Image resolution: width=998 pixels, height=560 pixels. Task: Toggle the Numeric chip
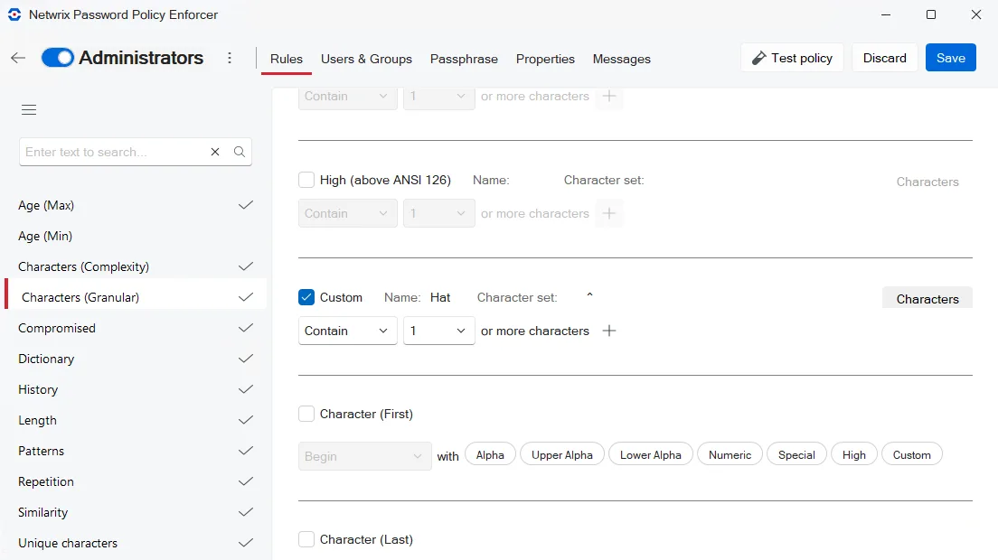(x=730, y=454)
